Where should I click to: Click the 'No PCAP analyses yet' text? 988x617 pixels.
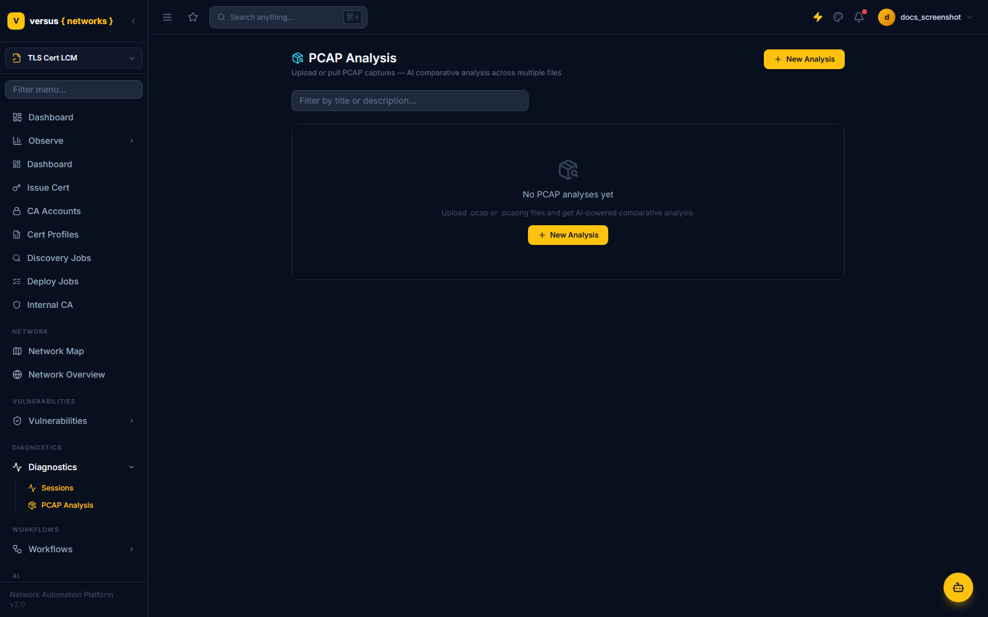click(x=568, y=194)
